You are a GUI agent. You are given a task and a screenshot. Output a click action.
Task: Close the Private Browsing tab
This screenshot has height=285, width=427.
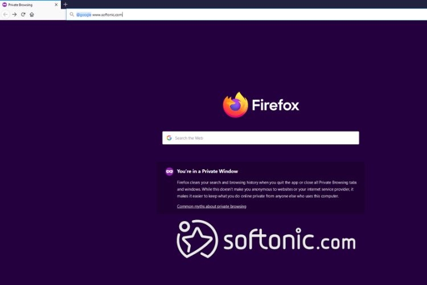pyautogui.click(x=56, y=5)
